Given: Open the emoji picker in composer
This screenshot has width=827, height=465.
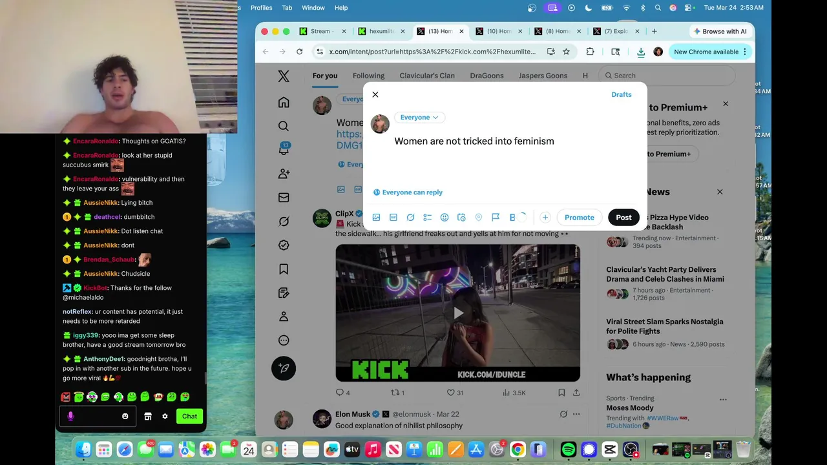Looking at the screenshot, I should (445, 218).
